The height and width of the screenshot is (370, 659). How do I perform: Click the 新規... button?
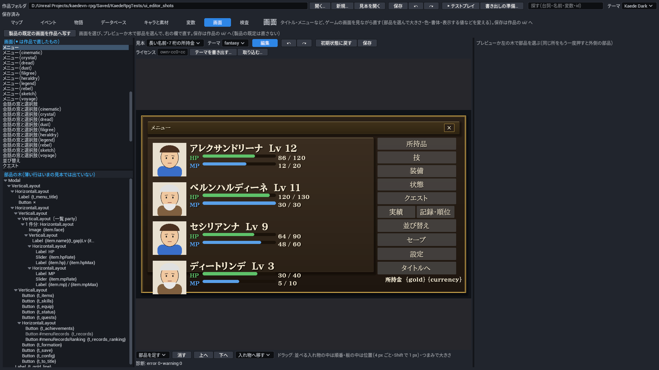[342, 6]
